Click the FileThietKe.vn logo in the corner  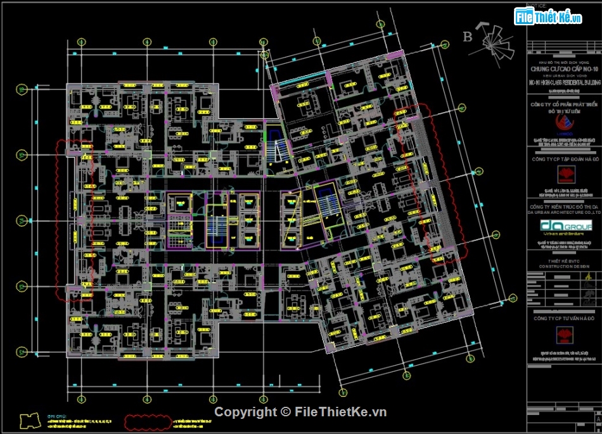(548, 17)
